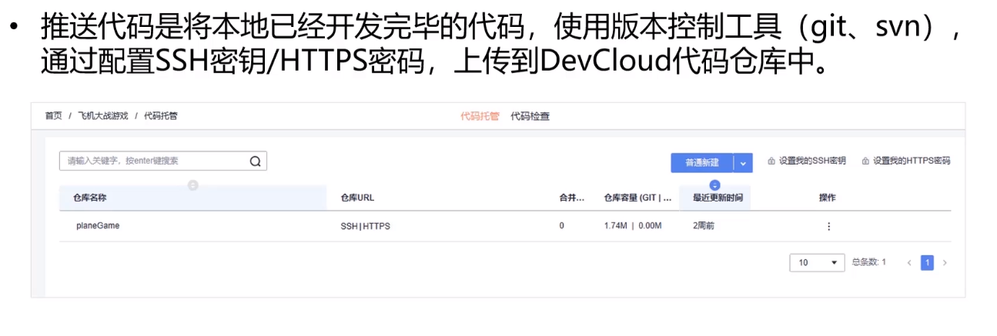Open the more-actions menu for planeGame
This screenshot has height=336, width=997.
[828, 227]
